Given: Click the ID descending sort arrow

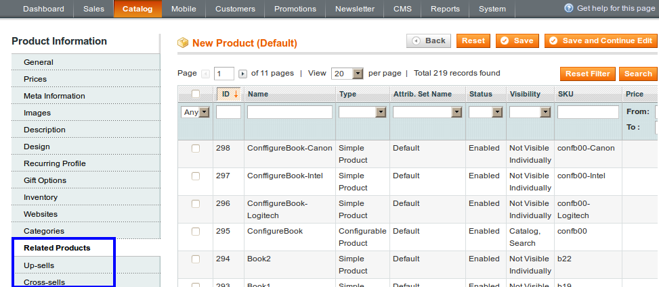Looking at the screenshot, I should tap(236, 95).
